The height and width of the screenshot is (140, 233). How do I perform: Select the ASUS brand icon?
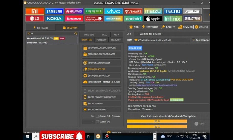[192, 11]
